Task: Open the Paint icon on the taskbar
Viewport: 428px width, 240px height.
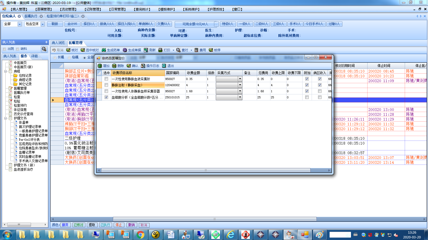Action: 320,235
